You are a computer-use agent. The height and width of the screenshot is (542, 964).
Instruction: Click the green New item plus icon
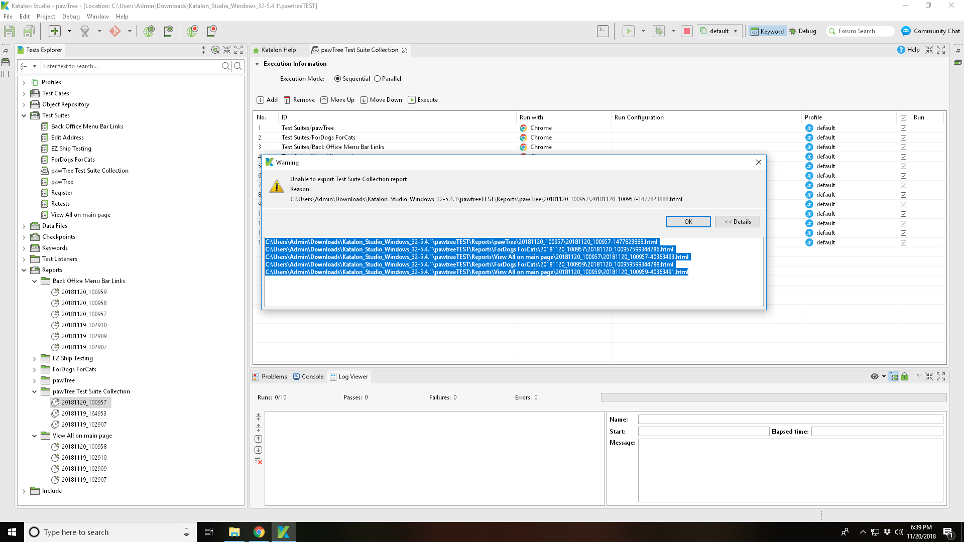tap(55, 31)
